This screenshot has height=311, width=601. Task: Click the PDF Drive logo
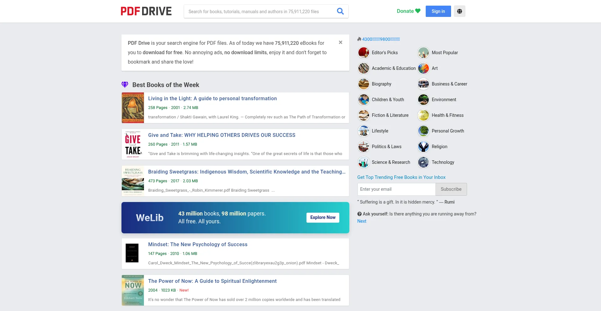(146, 11)
